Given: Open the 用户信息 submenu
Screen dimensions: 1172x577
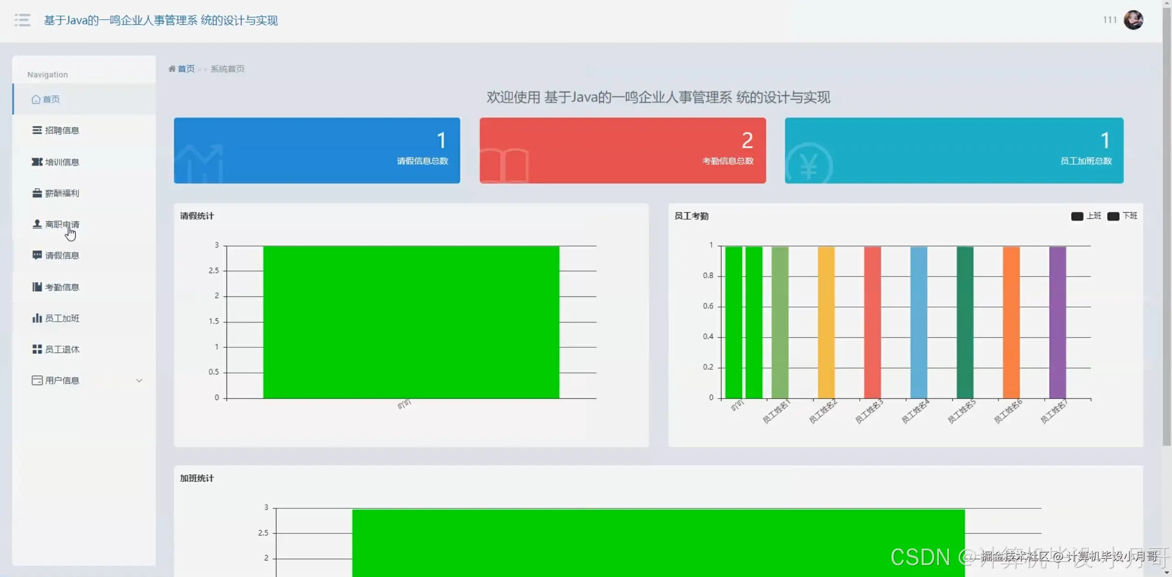Looking at the screenshot, I should [62, 380].
